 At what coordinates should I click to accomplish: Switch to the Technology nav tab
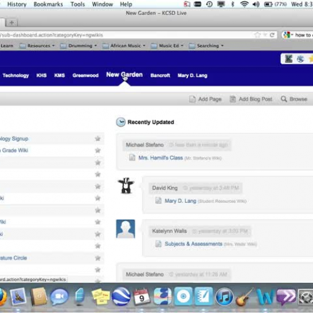16,76
